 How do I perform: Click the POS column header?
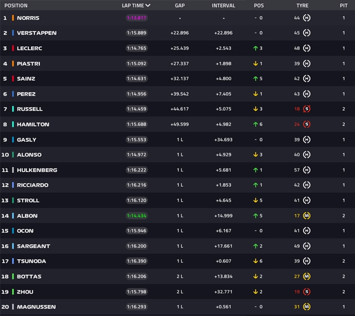point(259,5)
